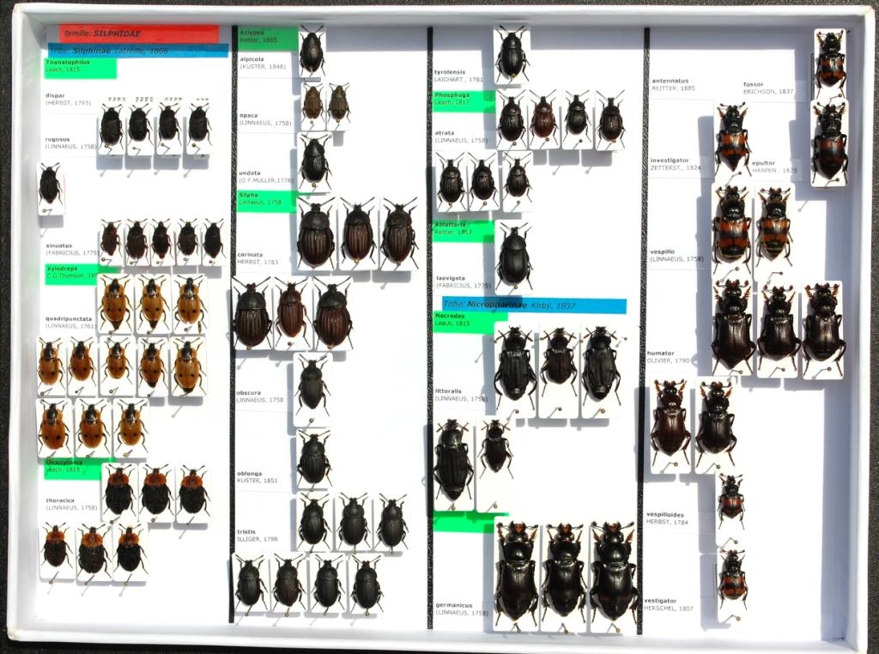
Task: Click the blue Tribe Nicrophorinae label
Action: click(533, 306)
